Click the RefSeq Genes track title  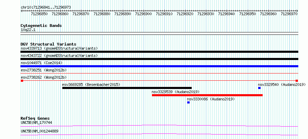tap(35, 118)
